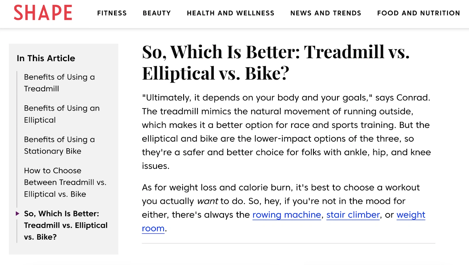Open the Fitness menu
The height and width of the screenshot is (265, 469).
[x=112, y=13]
